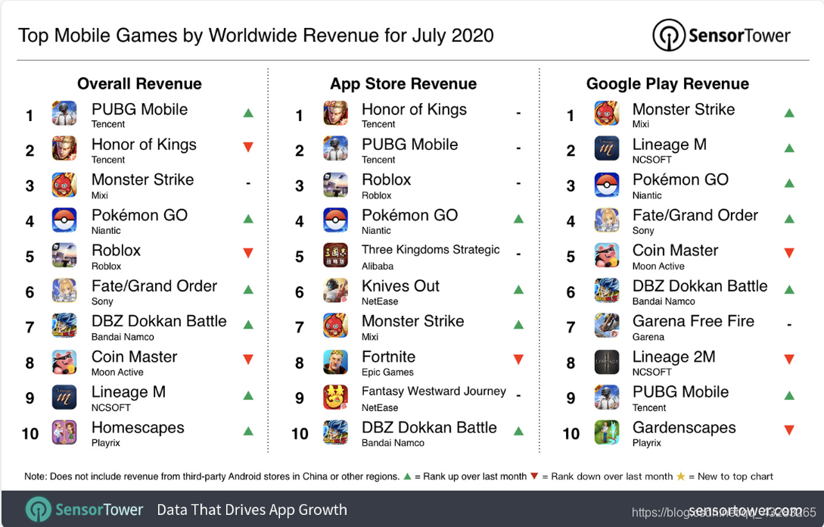Click the chart title about July 2020 revenue

(256, 36)
